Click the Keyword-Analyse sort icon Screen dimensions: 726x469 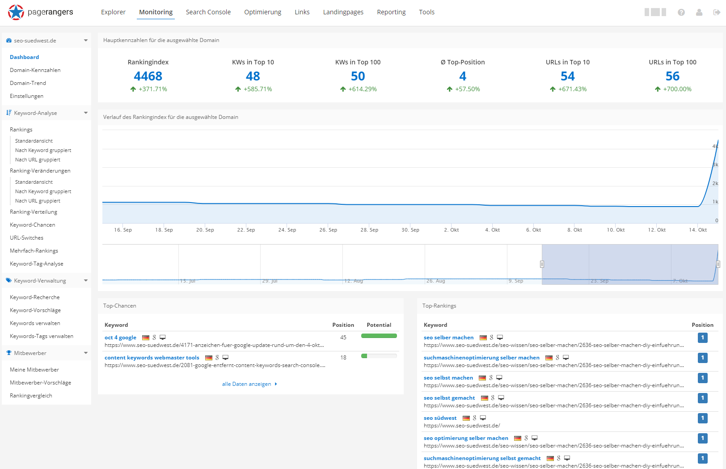coord(8,113)
